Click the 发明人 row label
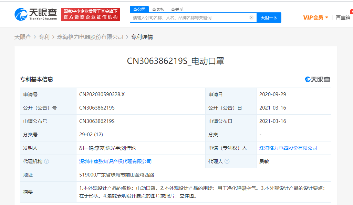This screenshot has height=205, width=353. click(x=30, y=148)
